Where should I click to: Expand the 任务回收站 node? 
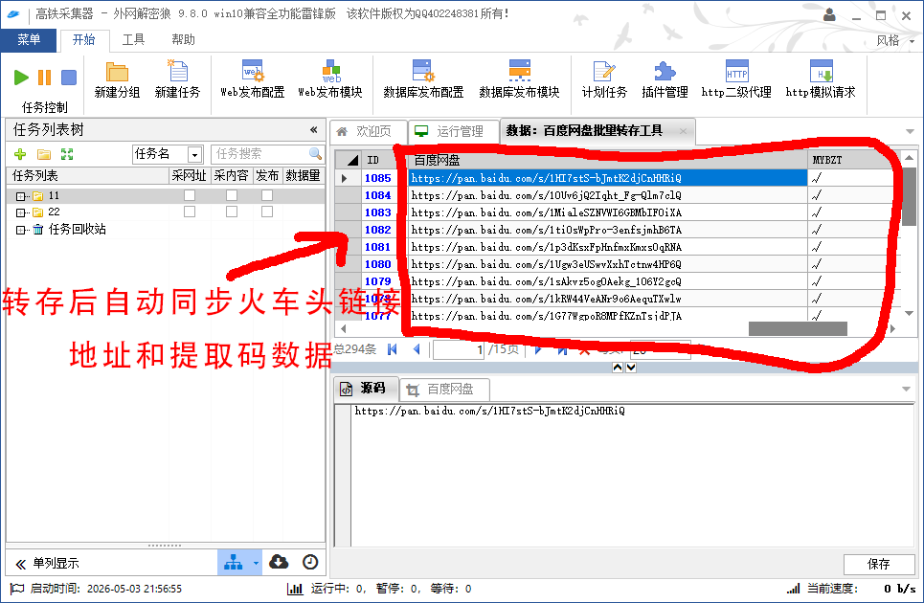(x=21, y=230)
